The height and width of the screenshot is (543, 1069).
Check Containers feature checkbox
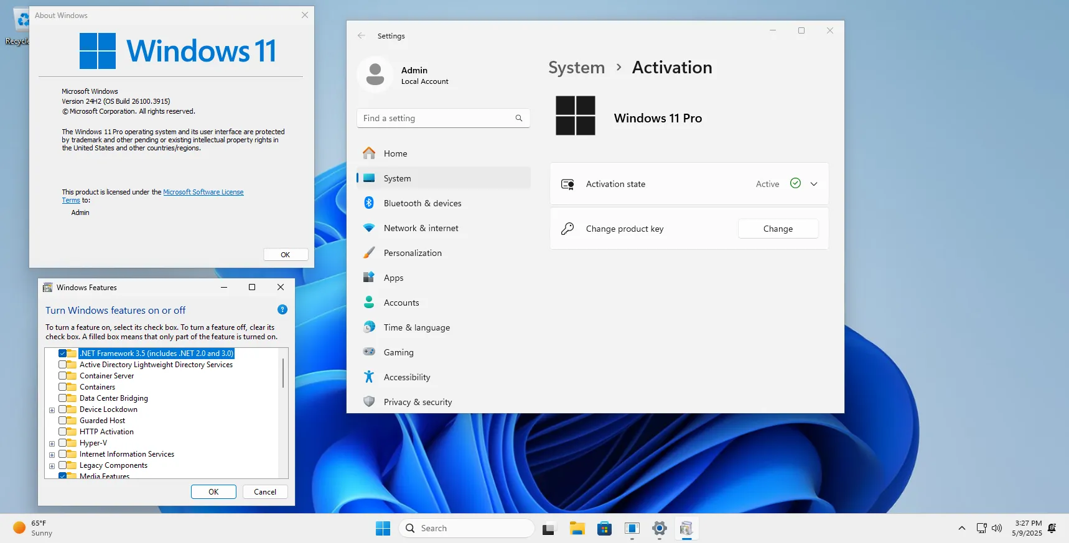click(x=63, y=387)
